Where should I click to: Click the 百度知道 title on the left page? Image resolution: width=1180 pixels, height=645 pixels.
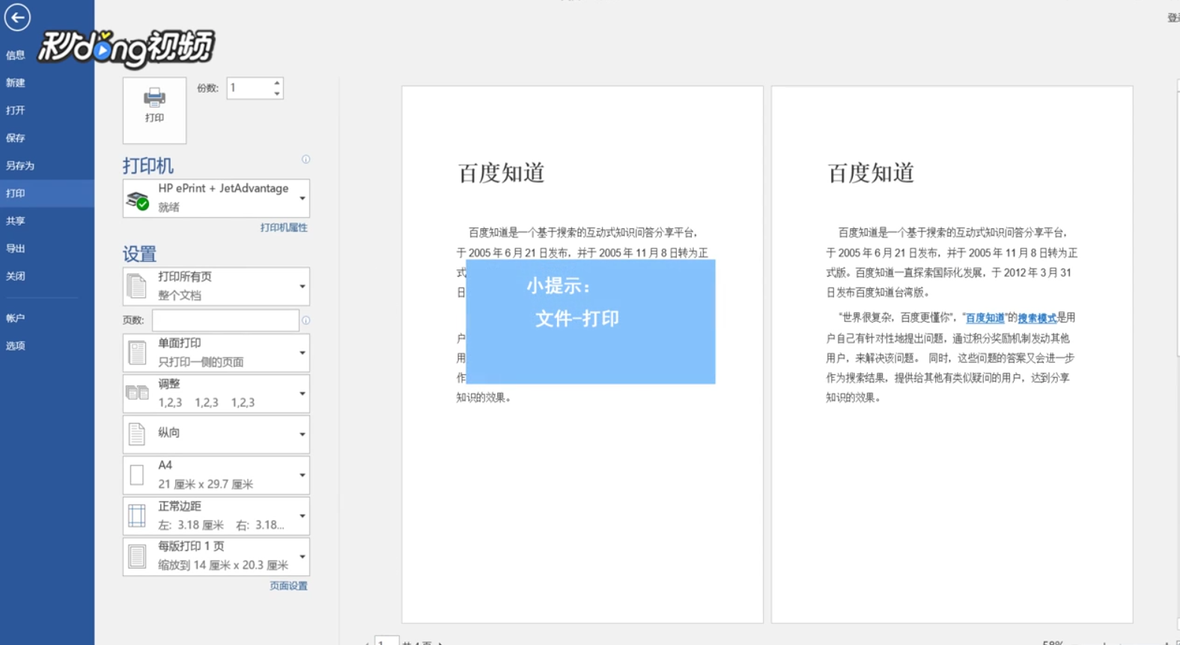coord(501,173)
